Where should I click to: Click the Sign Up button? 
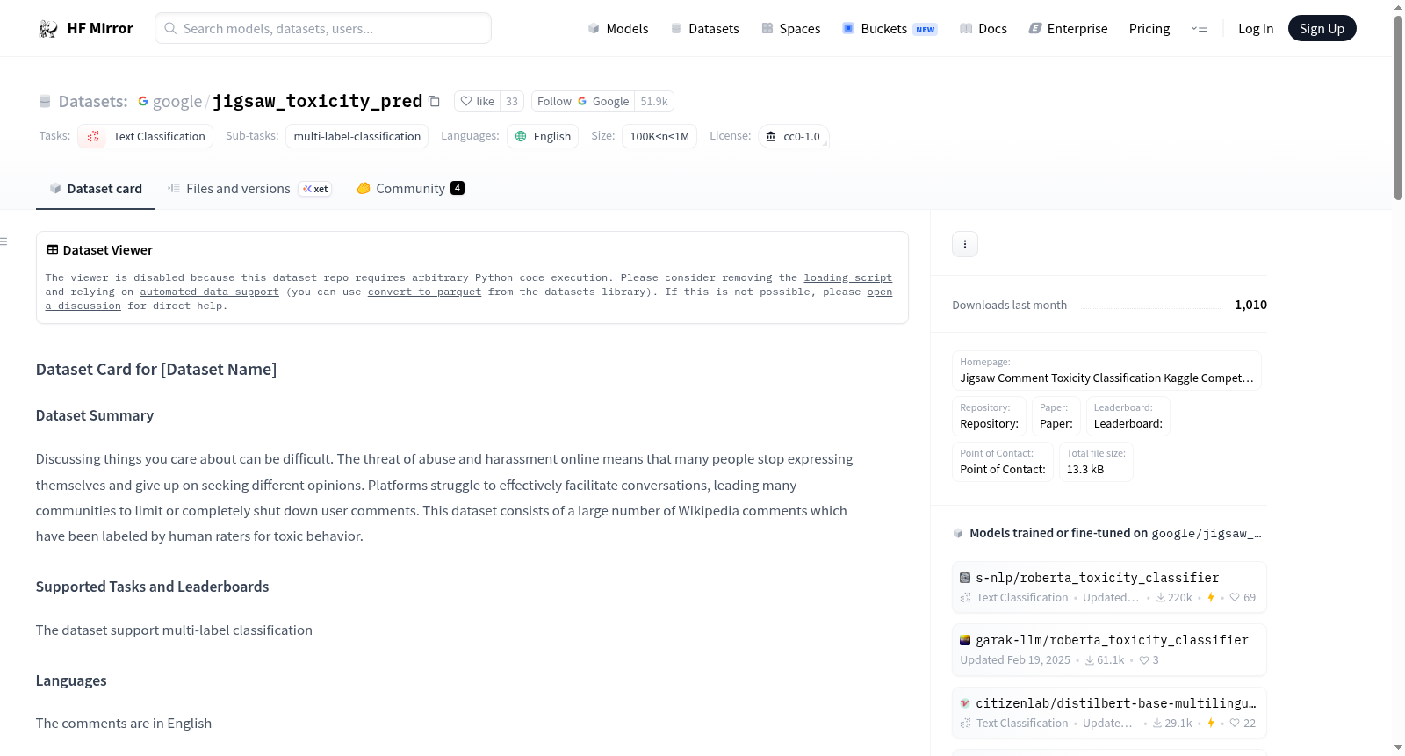pos(1322,28)
